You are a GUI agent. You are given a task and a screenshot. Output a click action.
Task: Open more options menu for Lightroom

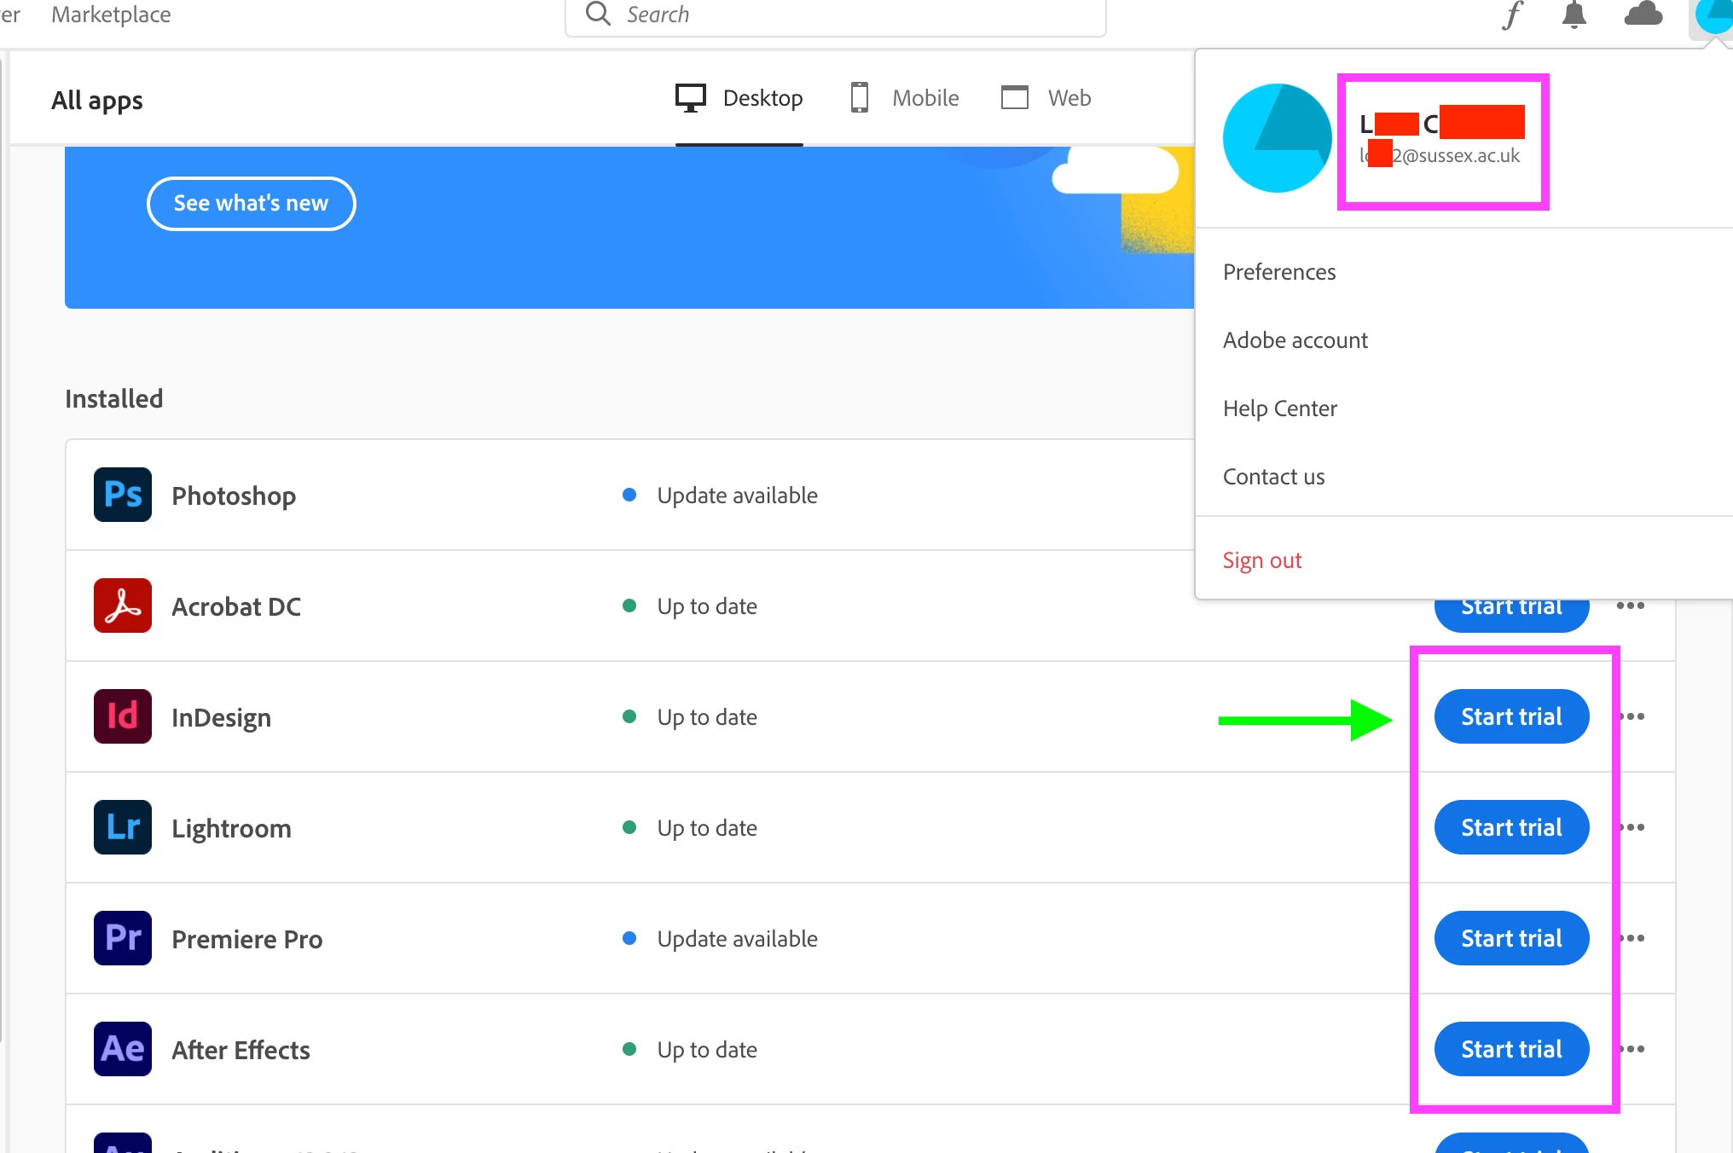(1633, 827)
